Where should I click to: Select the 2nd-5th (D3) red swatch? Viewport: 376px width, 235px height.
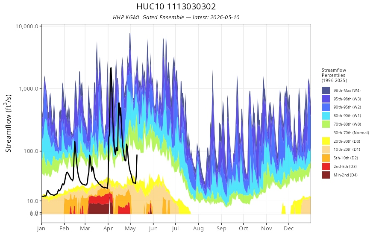click(326, 166)
